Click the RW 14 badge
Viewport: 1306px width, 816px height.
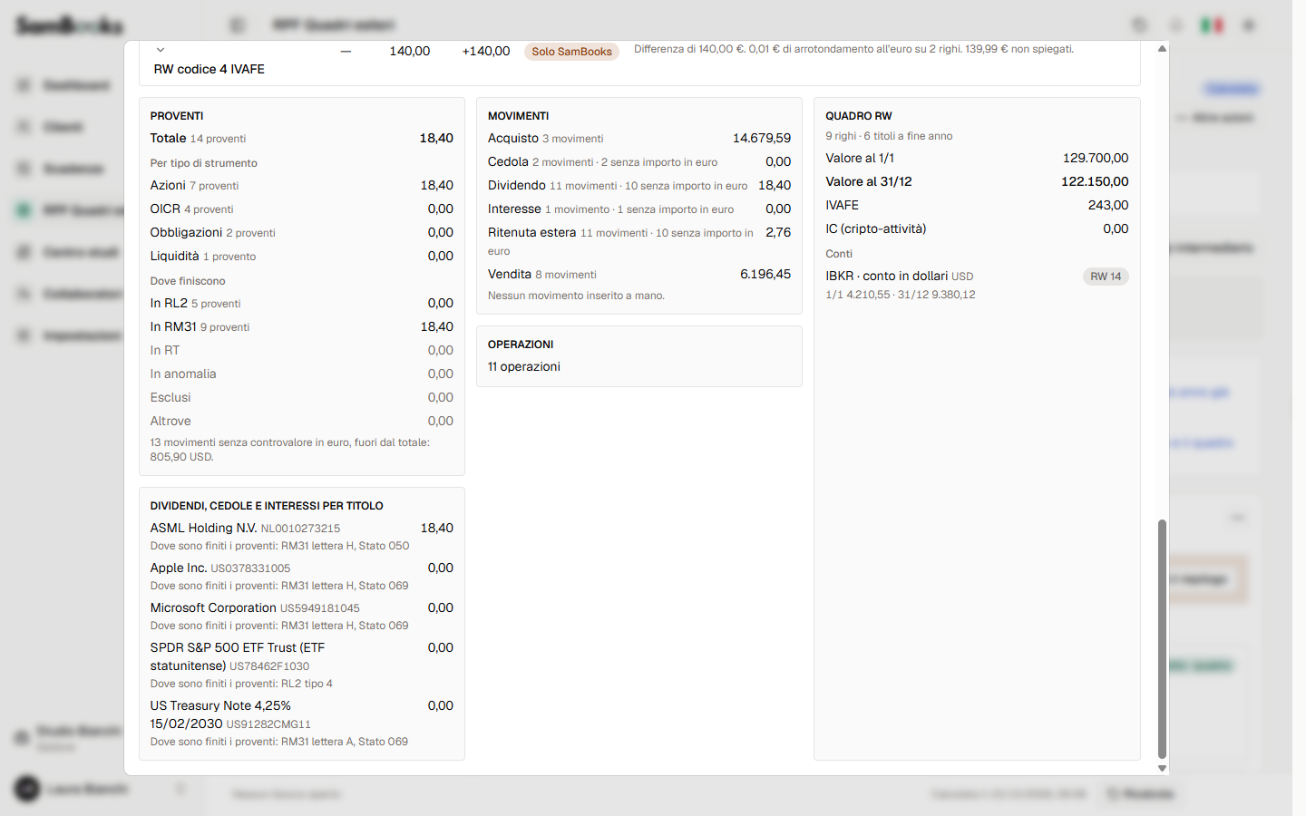(x=1106, y=277)
